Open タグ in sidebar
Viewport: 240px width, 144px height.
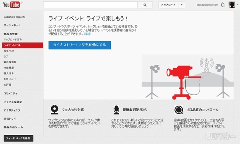(x=6, y=56)
